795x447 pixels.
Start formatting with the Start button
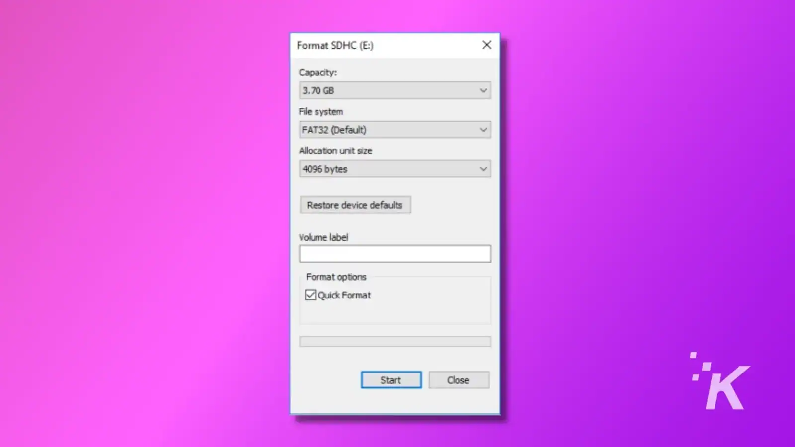pyautogui.click(x=391, y=380)
